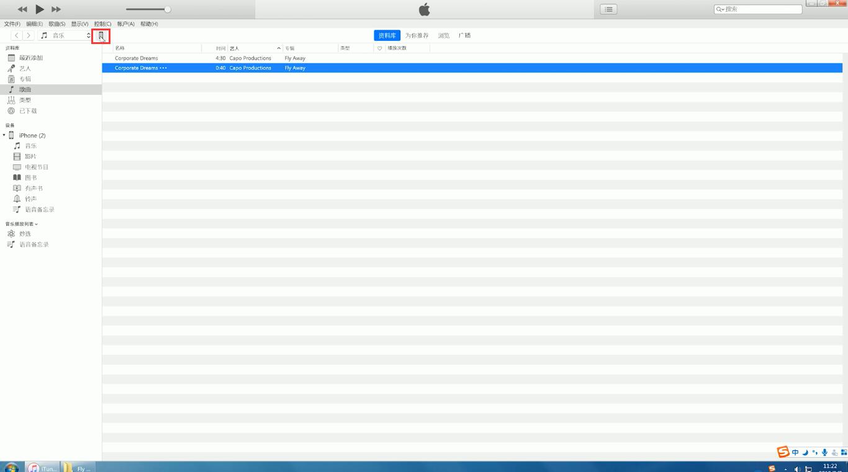Click the 搜索 search field
The height and width of the screenshot is (472, 848).
coord(758,9)
